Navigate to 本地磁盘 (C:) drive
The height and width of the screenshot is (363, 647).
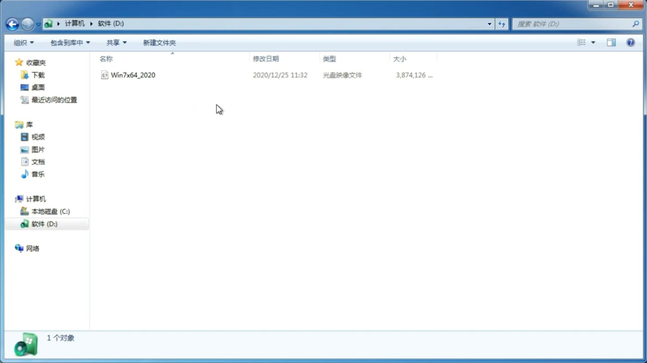click(50, 211)
